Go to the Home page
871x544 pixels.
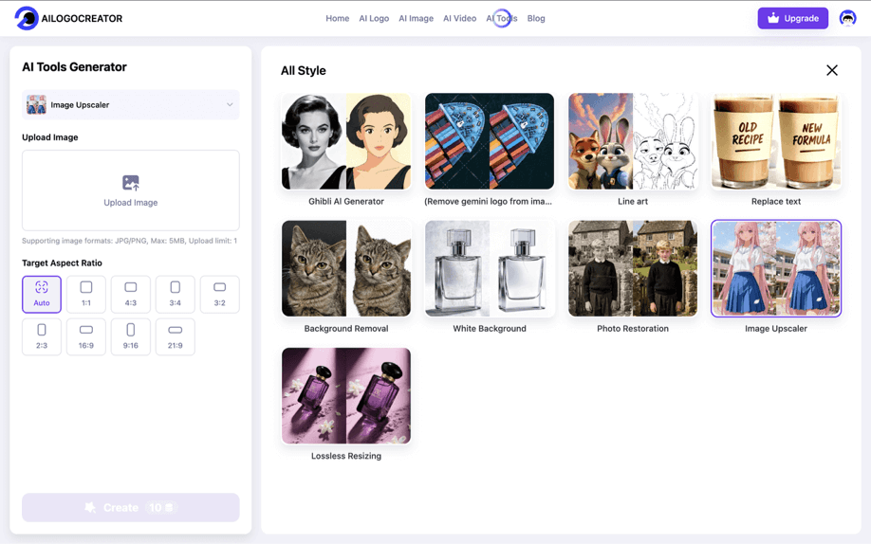coord(337,18)
